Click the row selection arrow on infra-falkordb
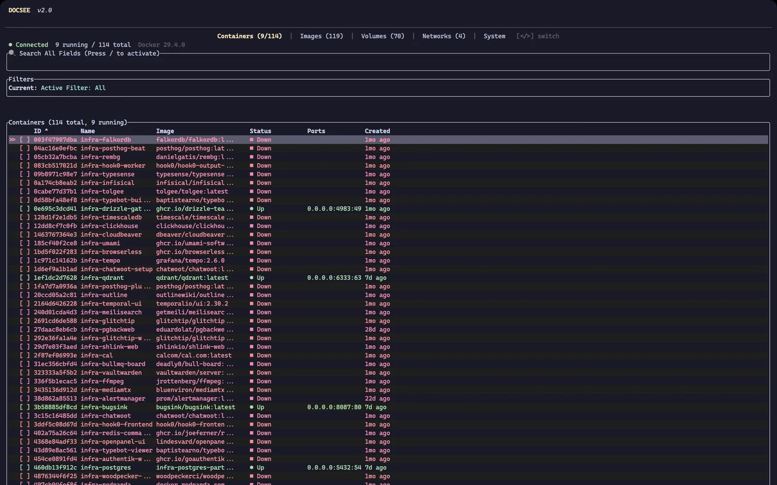Image resolution: width=777 pixels, height=485 pixels. [12, 140]
